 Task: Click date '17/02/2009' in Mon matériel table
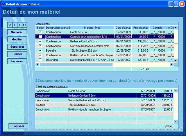click(123, 32)
